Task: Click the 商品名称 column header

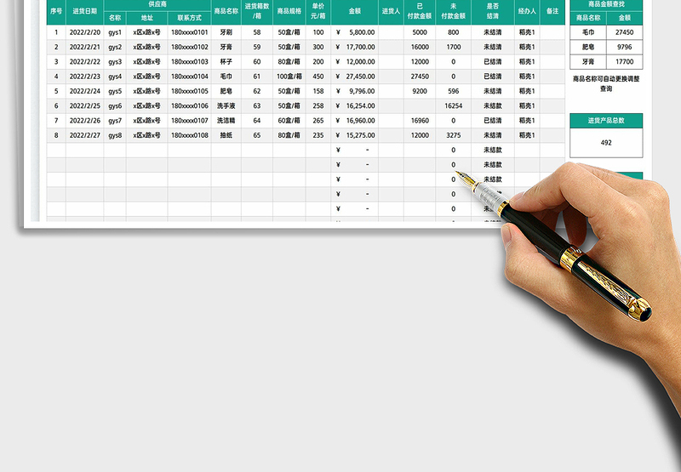Action: coord(226,11)
